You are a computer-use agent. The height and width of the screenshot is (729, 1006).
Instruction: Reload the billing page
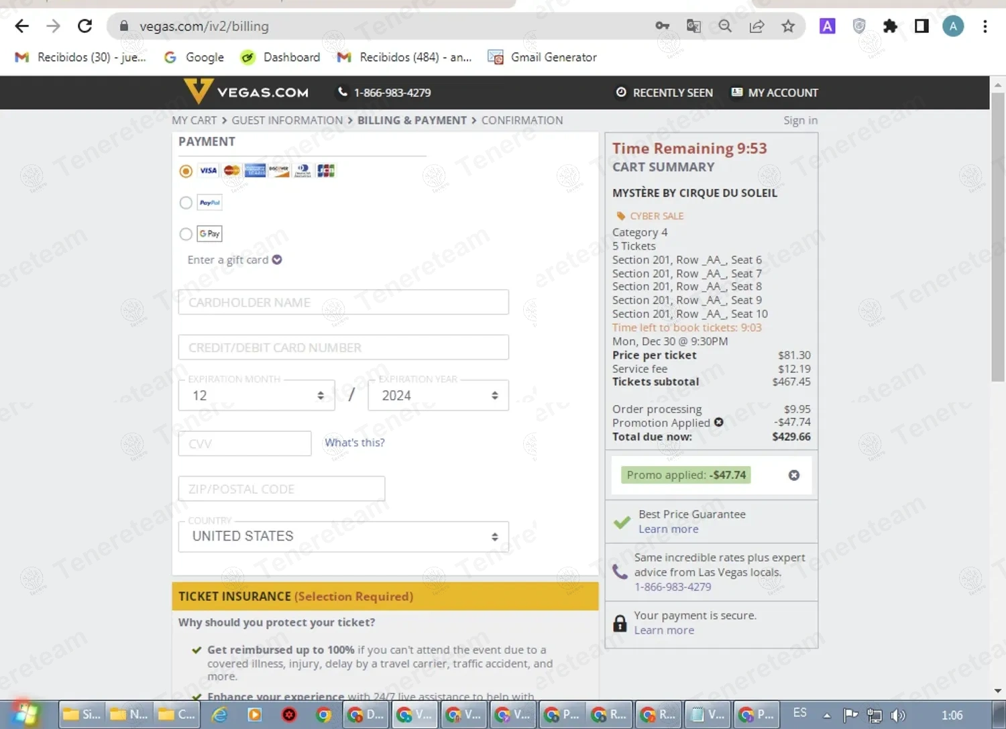click(85, 26)
